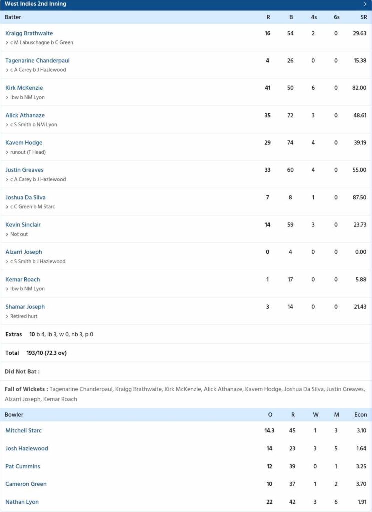Image resolution: width=372 pixels, height=512 pixels.
Task: Click Alzarri Joseph batter name
Action: (24, 252)
